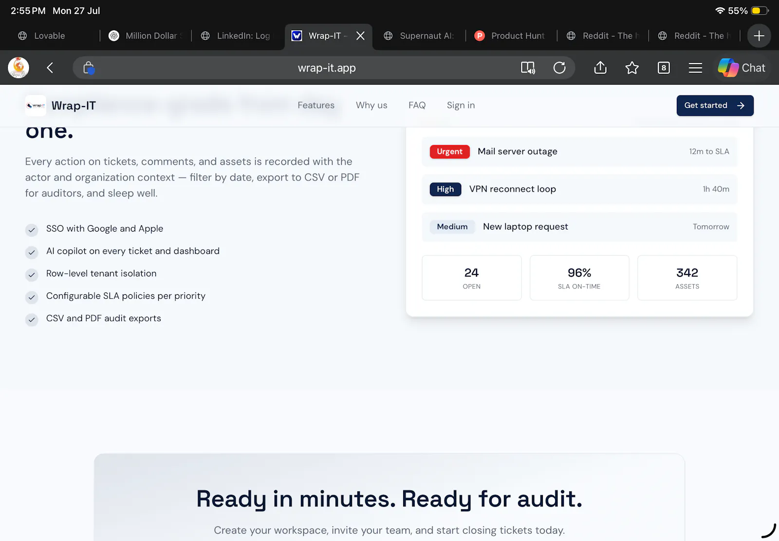The height and width of the screenshot is (541, 779).
Task: Switch to the Lovable tab
Action: 50,36
